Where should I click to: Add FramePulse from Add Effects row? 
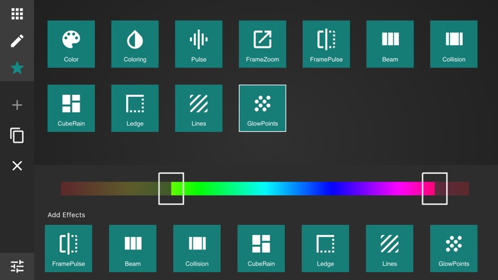(68, 249)
